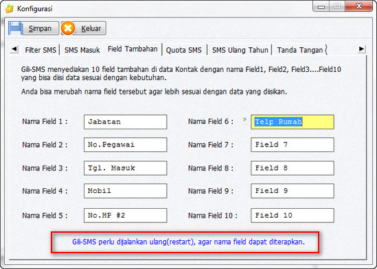
Task: Switch to the Filter SMS tab
Action: (41, 50)
